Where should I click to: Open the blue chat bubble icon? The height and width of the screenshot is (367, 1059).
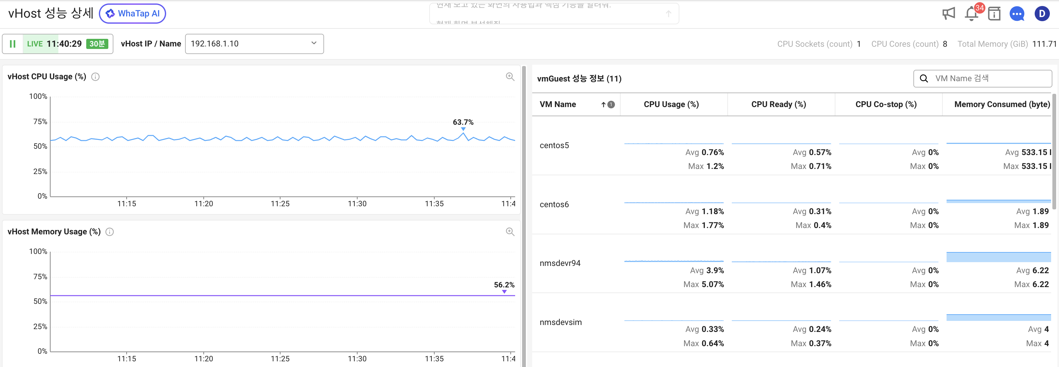click(x=1017, y=14)
